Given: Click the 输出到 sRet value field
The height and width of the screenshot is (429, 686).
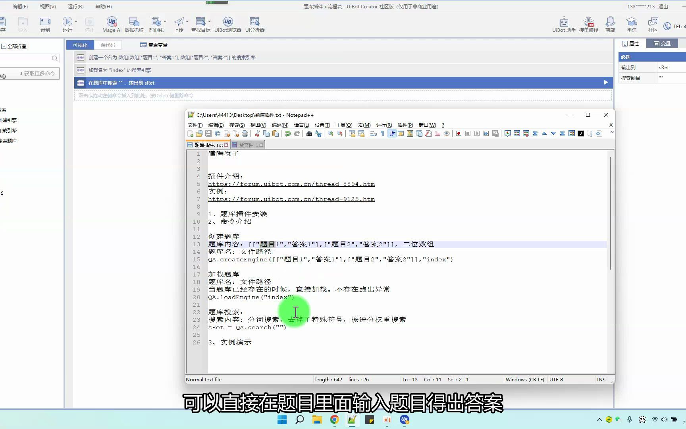Looking at the screenshot, I should point(671,68).
